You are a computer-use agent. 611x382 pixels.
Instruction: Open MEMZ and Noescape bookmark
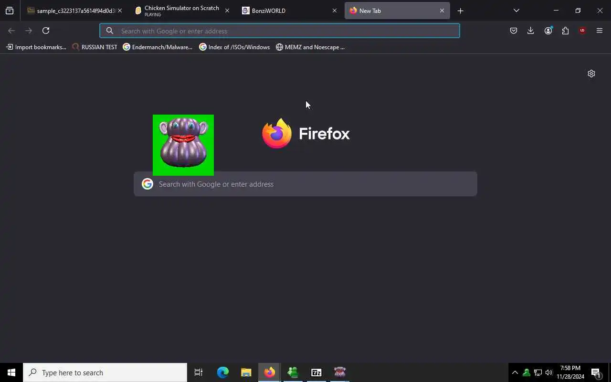310,47
